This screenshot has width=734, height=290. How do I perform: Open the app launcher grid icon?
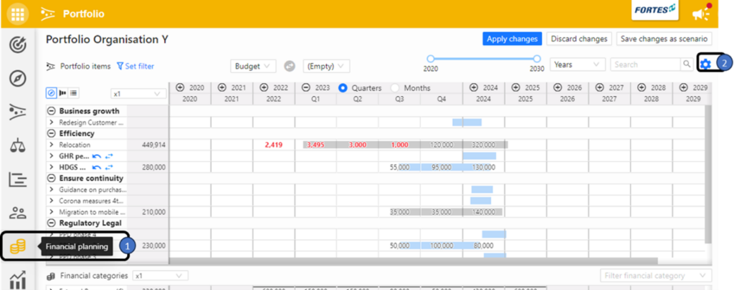pyautogui.click(x=17, y=14)
